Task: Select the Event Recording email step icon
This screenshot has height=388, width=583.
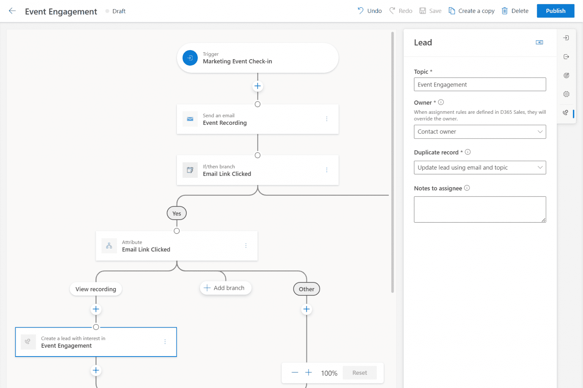Action: (190, 119)
